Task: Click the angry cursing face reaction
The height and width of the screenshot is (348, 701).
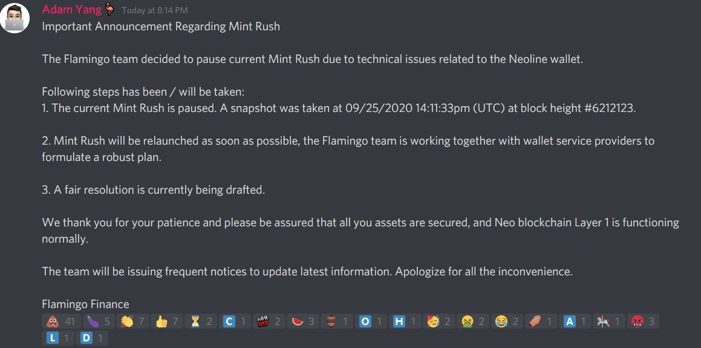Action: 642,321
